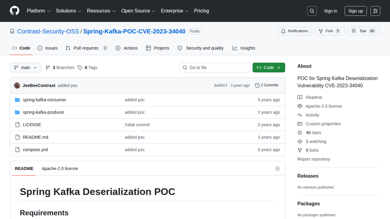
Task: Open the Insights tab
Action: pos(244,48)
